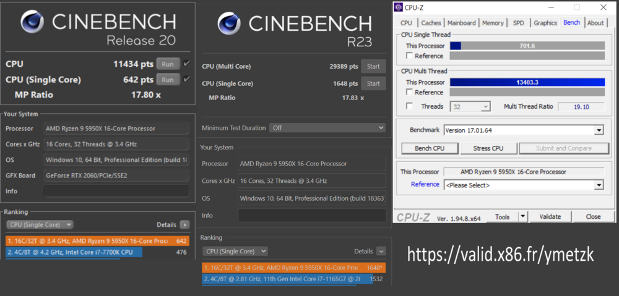Viewport: 619px width, 296px height.
Task: Switch to the SPD tab
Action: click(518, 23)
